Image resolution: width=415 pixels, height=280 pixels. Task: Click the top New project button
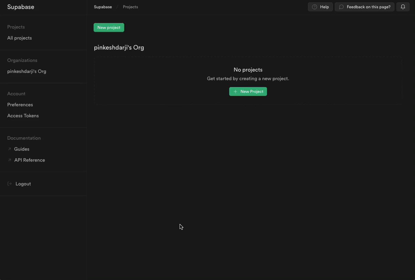pos(109,28)
